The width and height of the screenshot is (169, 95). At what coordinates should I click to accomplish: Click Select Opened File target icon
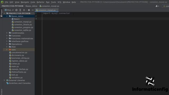click(16, 10)
